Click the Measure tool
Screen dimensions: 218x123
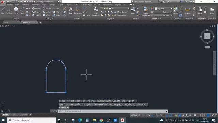pos(187,11)
